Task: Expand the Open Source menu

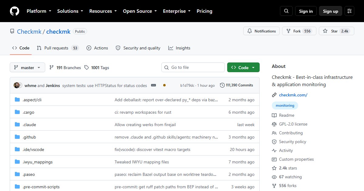Action: (140, 11)
